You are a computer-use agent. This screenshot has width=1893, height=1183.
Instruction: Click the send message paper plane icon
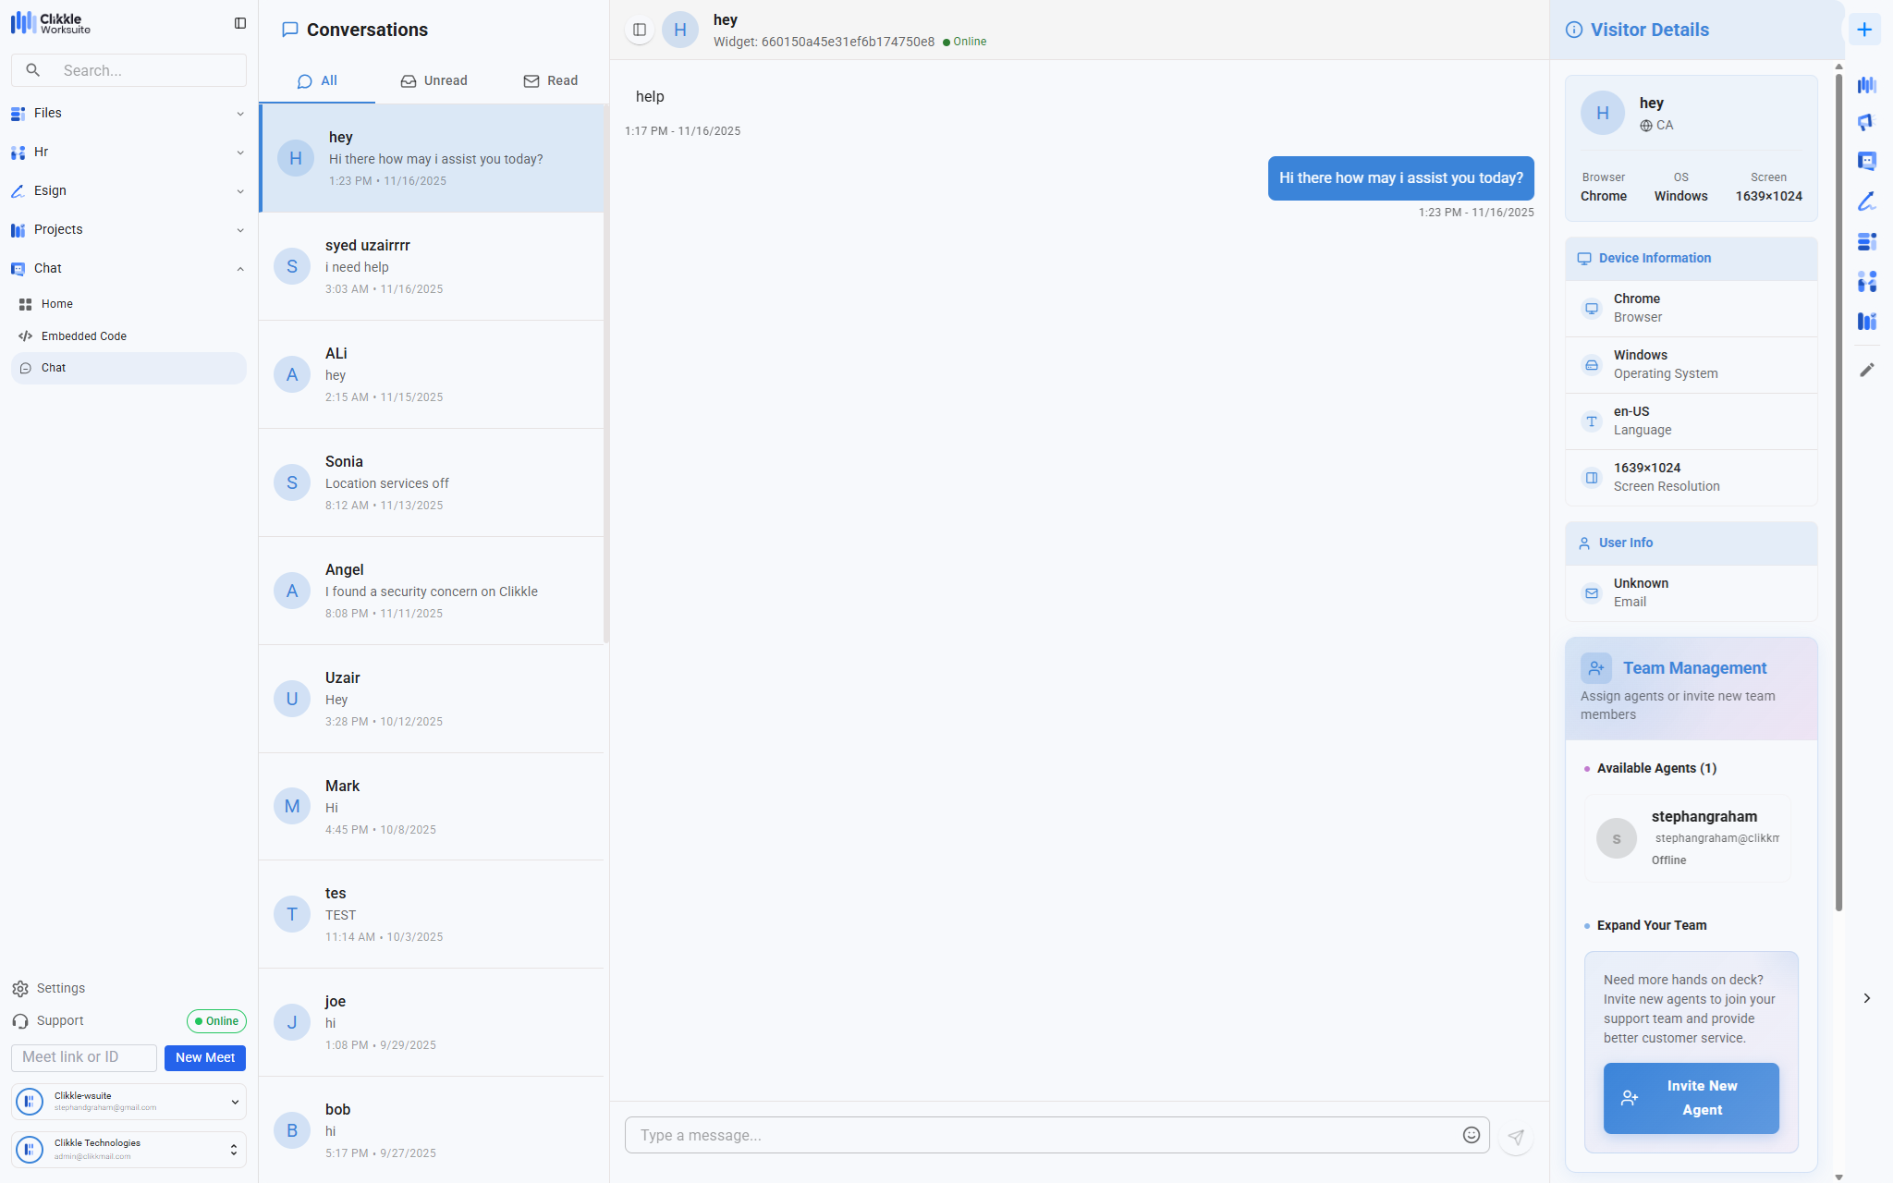coord(1516,1137)
